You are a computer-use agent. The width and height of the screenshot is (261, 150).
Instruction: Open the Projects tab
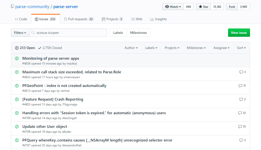[112, 19]
